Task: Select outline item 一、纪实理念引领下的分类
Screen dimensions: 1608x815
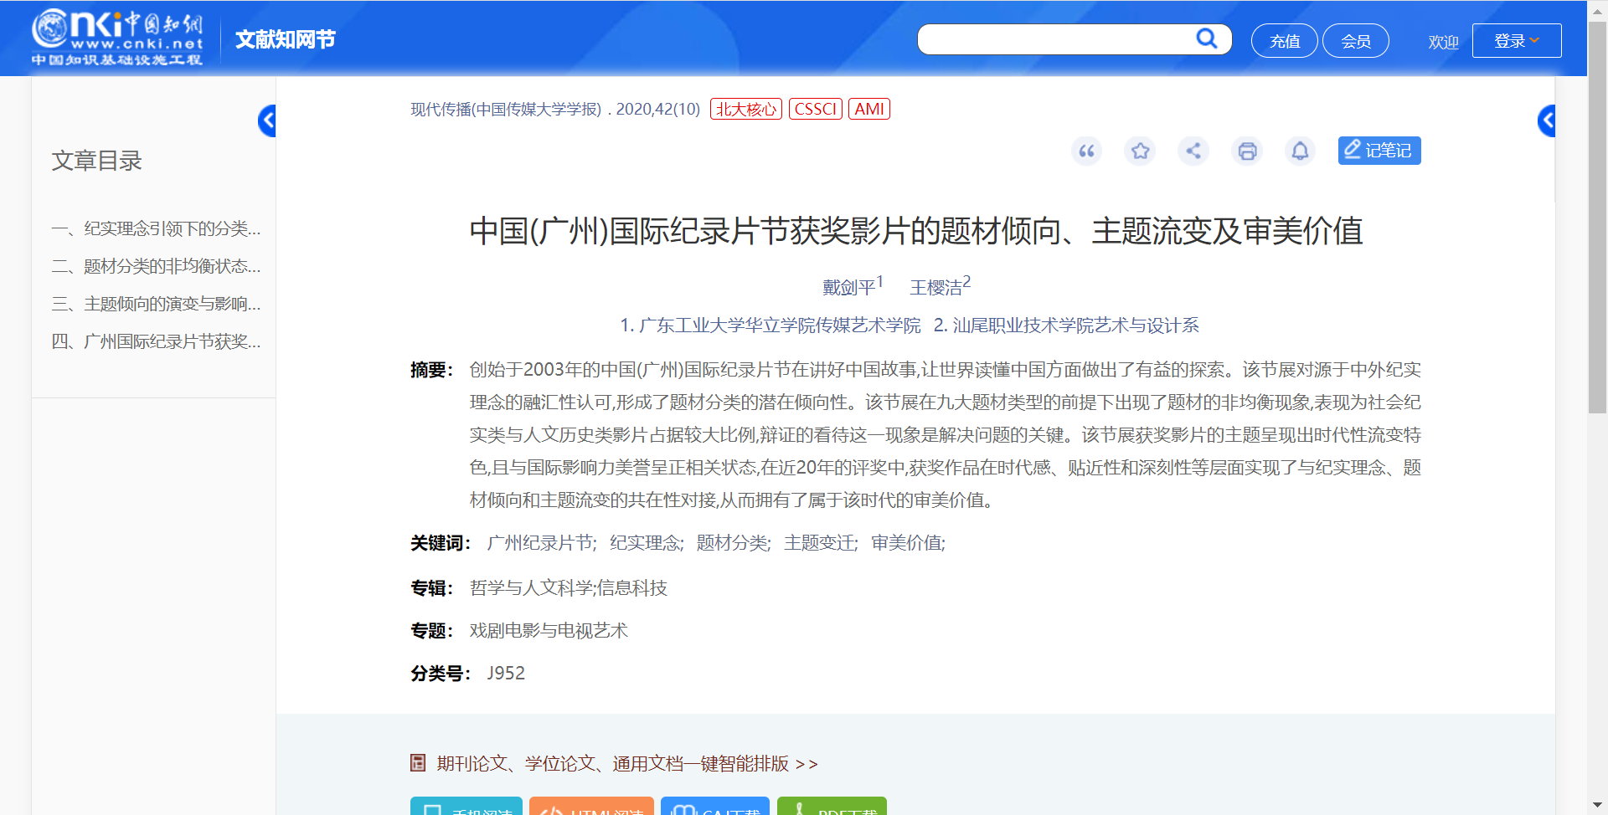Action: (156, 228)
